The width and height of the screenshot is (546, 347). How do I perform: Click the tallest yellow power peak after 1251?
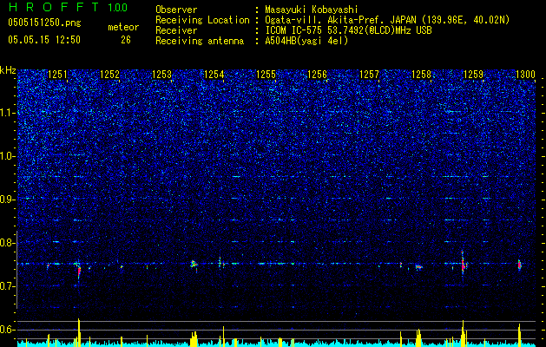click(x=79, y=332)
